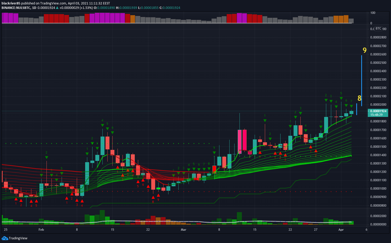The image size is (391, 243).
Task: Click price scale label 0.00001000
Action: [378, 189]
